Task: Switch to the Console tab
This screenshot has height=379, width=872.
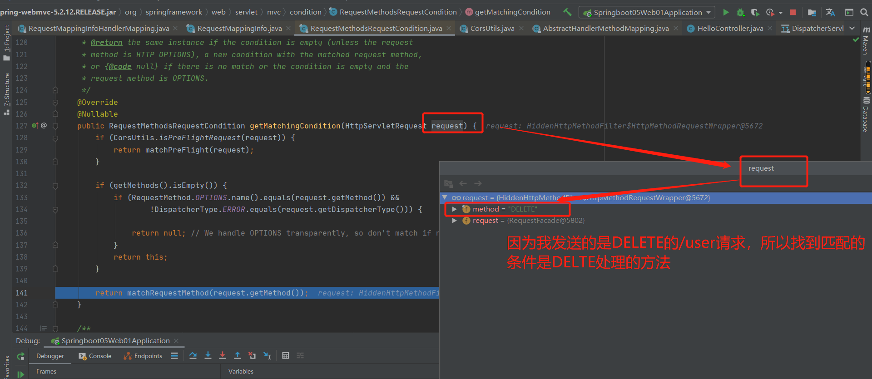Action: [x=95, y=356]
